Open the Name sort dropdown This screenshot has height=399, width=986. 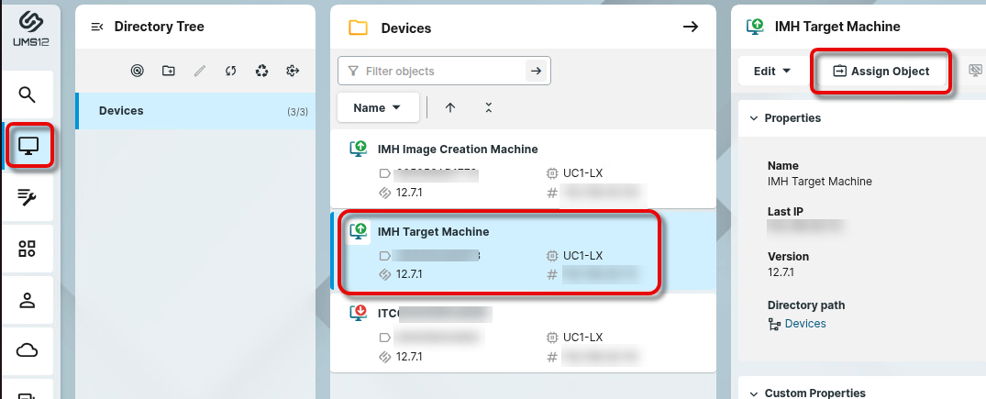377,107
